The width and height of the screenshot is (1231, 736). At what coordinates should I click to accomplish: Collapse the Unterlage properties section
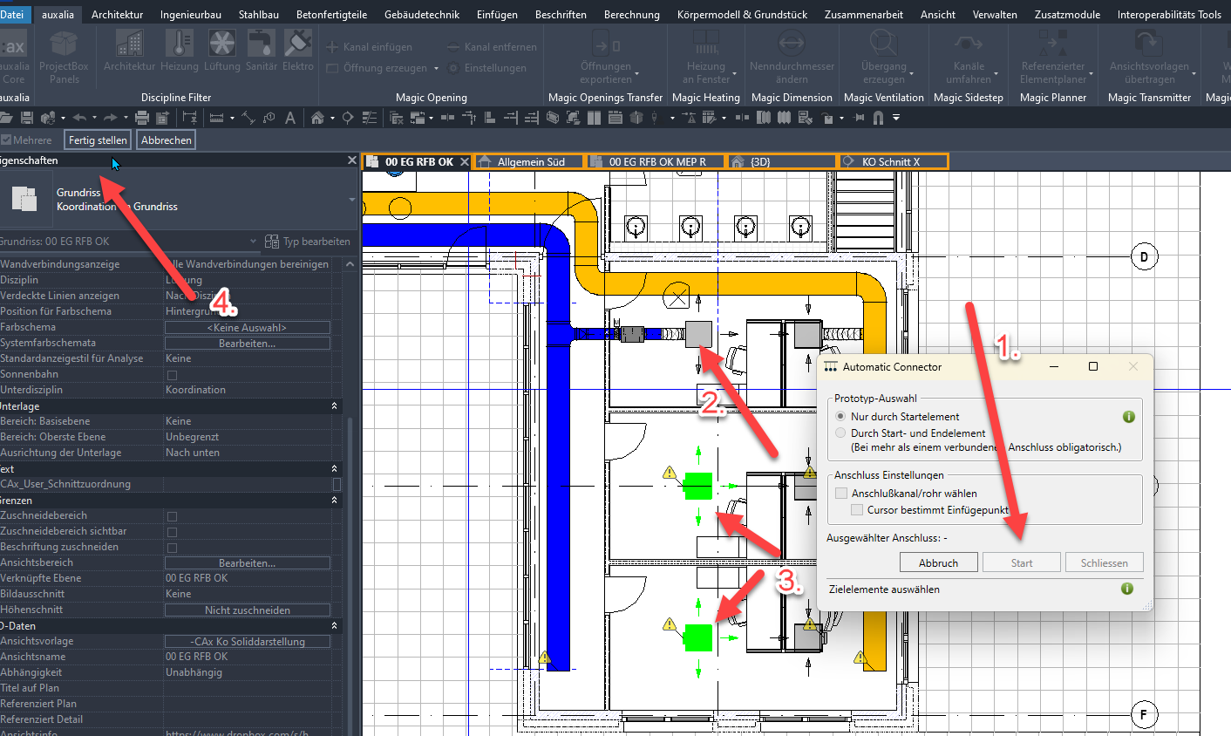click(334, 406)
